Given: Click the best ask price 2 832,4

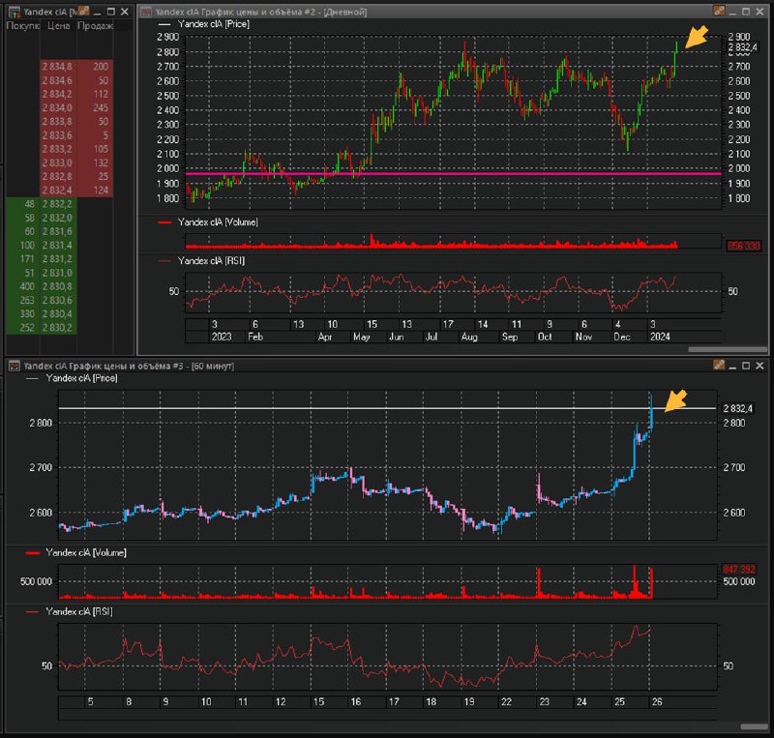Looking at the screenshot, I should point(57,190).
